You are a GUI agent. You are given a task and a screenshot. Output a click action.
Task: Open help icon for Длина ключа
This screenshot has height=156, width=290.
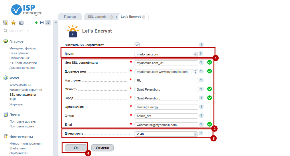201,133
